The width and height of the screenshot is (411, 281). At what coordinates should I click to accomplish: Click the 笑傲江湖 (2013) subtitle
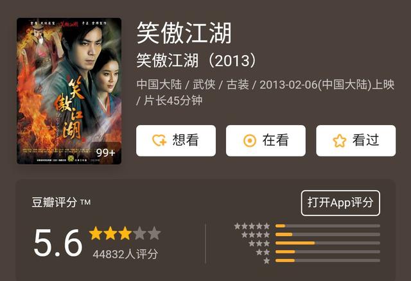pos(197,60)
